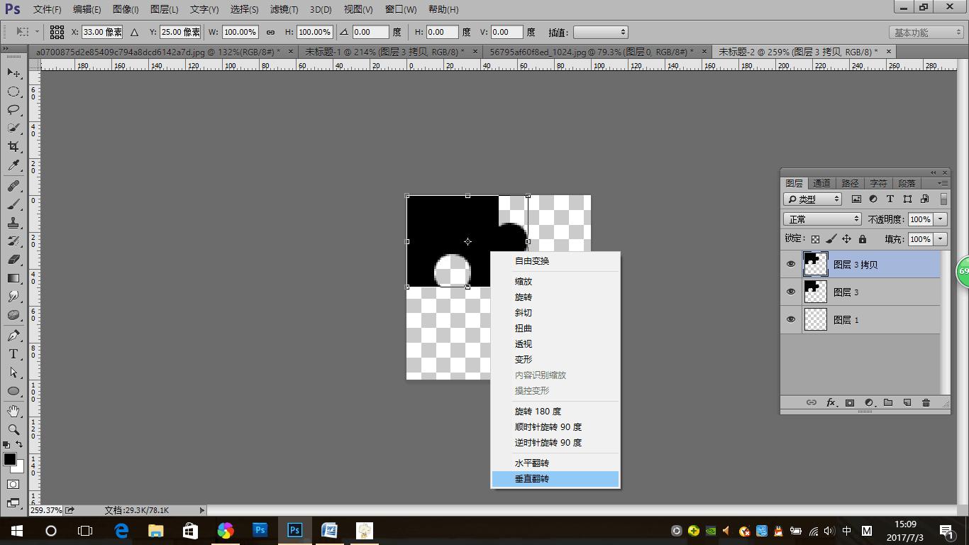The image size is (969, 545).
Task: Select the Eyedropper tool
Action: point(13,165)
